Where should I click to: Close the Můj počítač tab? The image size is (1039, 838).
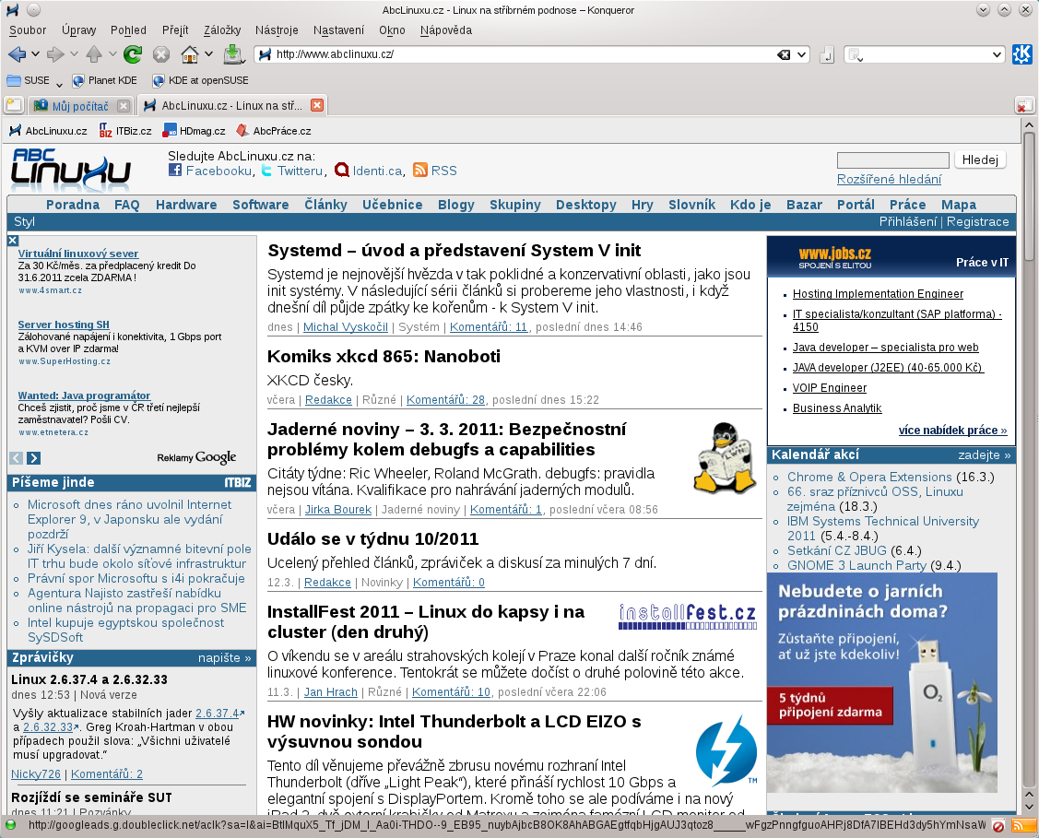(x=124, y=106)
